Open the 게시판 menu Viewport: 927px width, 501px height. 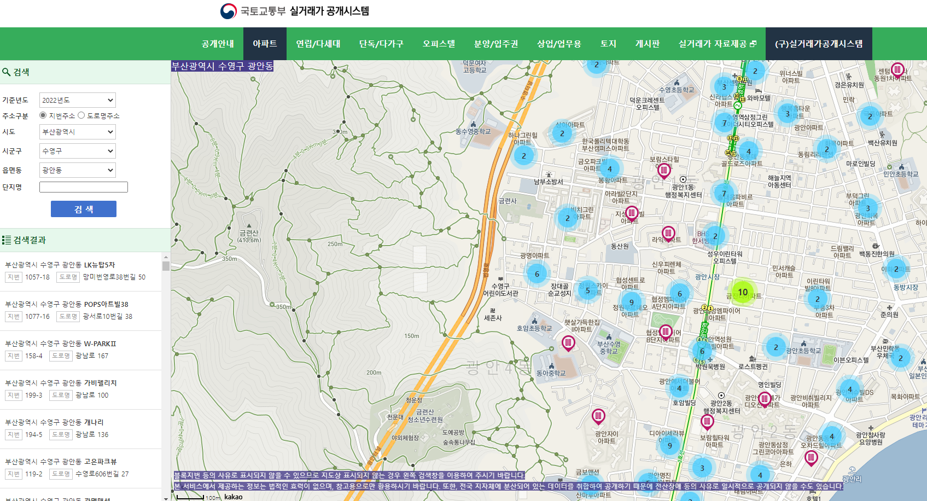coord(648,44)
